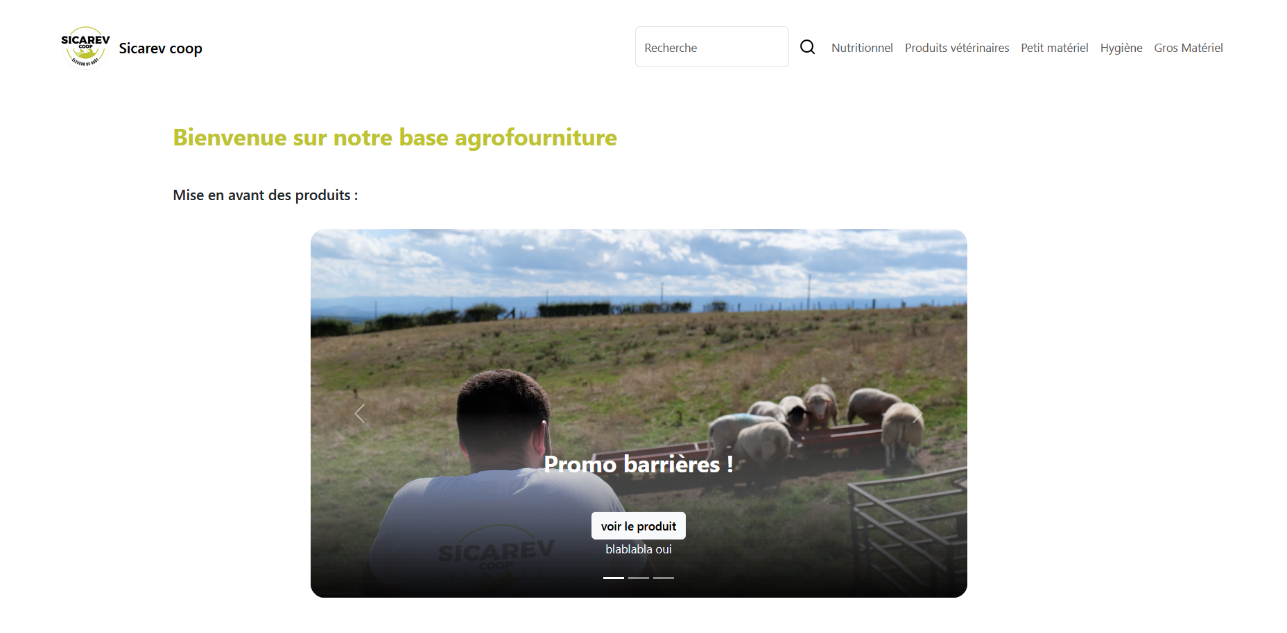The image size is (1287, 633).
Task: Click the blablabla oui slide caption
Action: coord(639,549)
